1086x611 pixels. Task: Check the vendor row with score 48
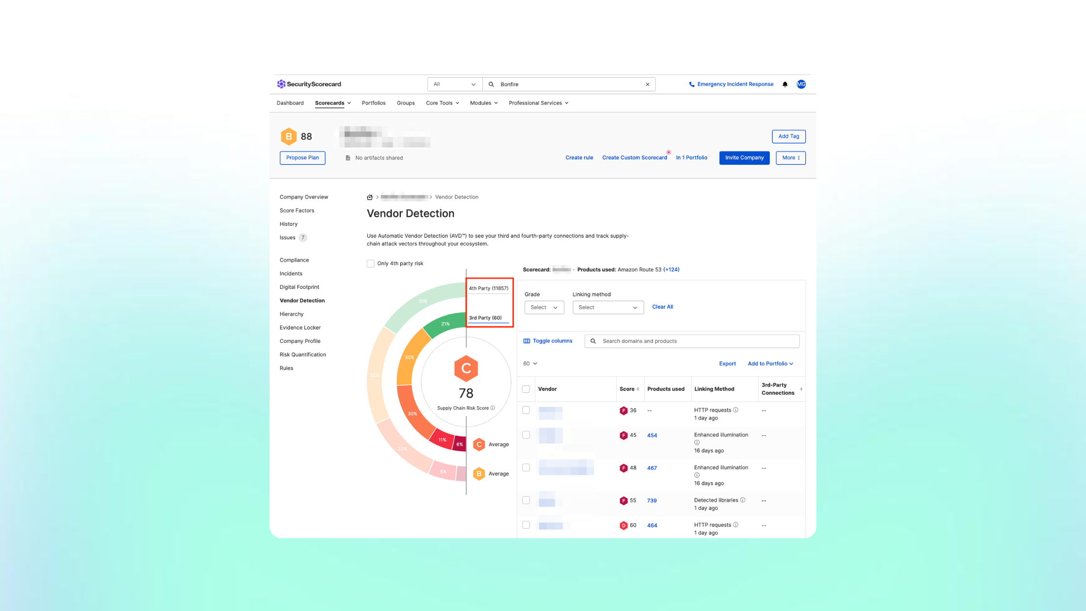point(526,467)
